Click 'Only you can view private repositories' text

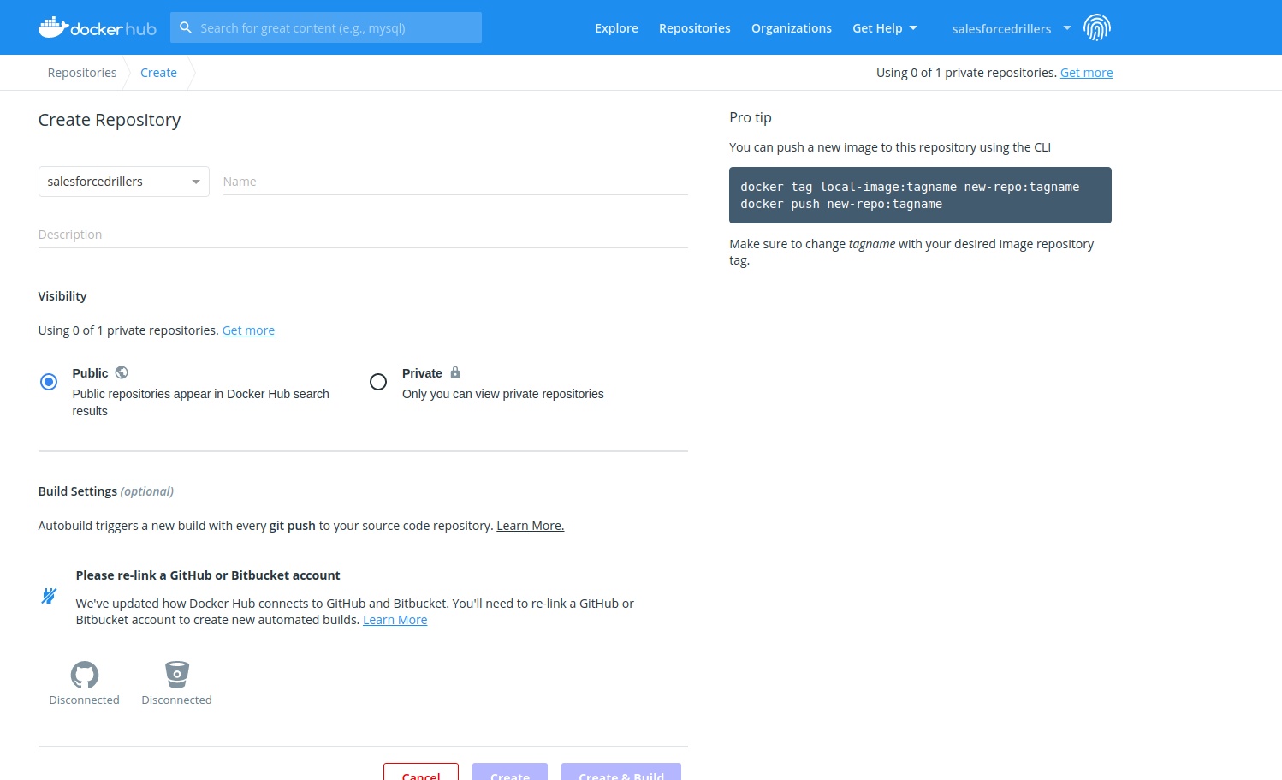click(x=503, y=394)
